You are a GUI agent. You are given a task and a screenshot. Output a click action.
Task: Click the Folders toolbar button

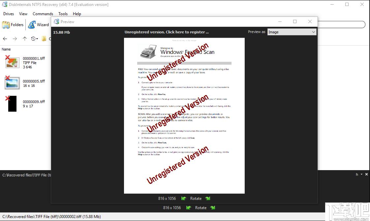coord(13,24)
